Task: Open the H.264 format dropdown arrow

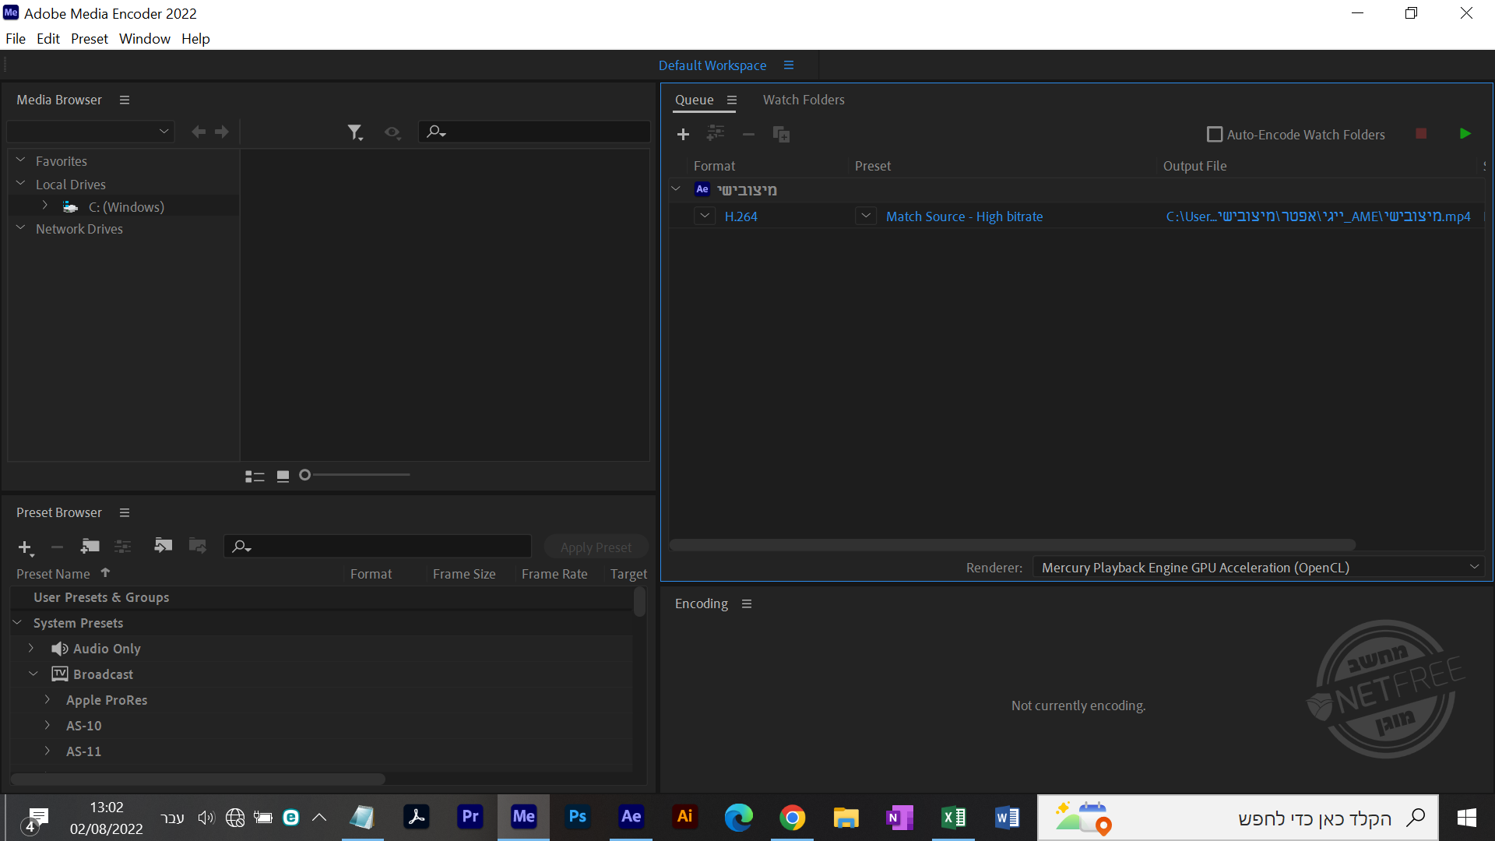Action: (705, 216)
